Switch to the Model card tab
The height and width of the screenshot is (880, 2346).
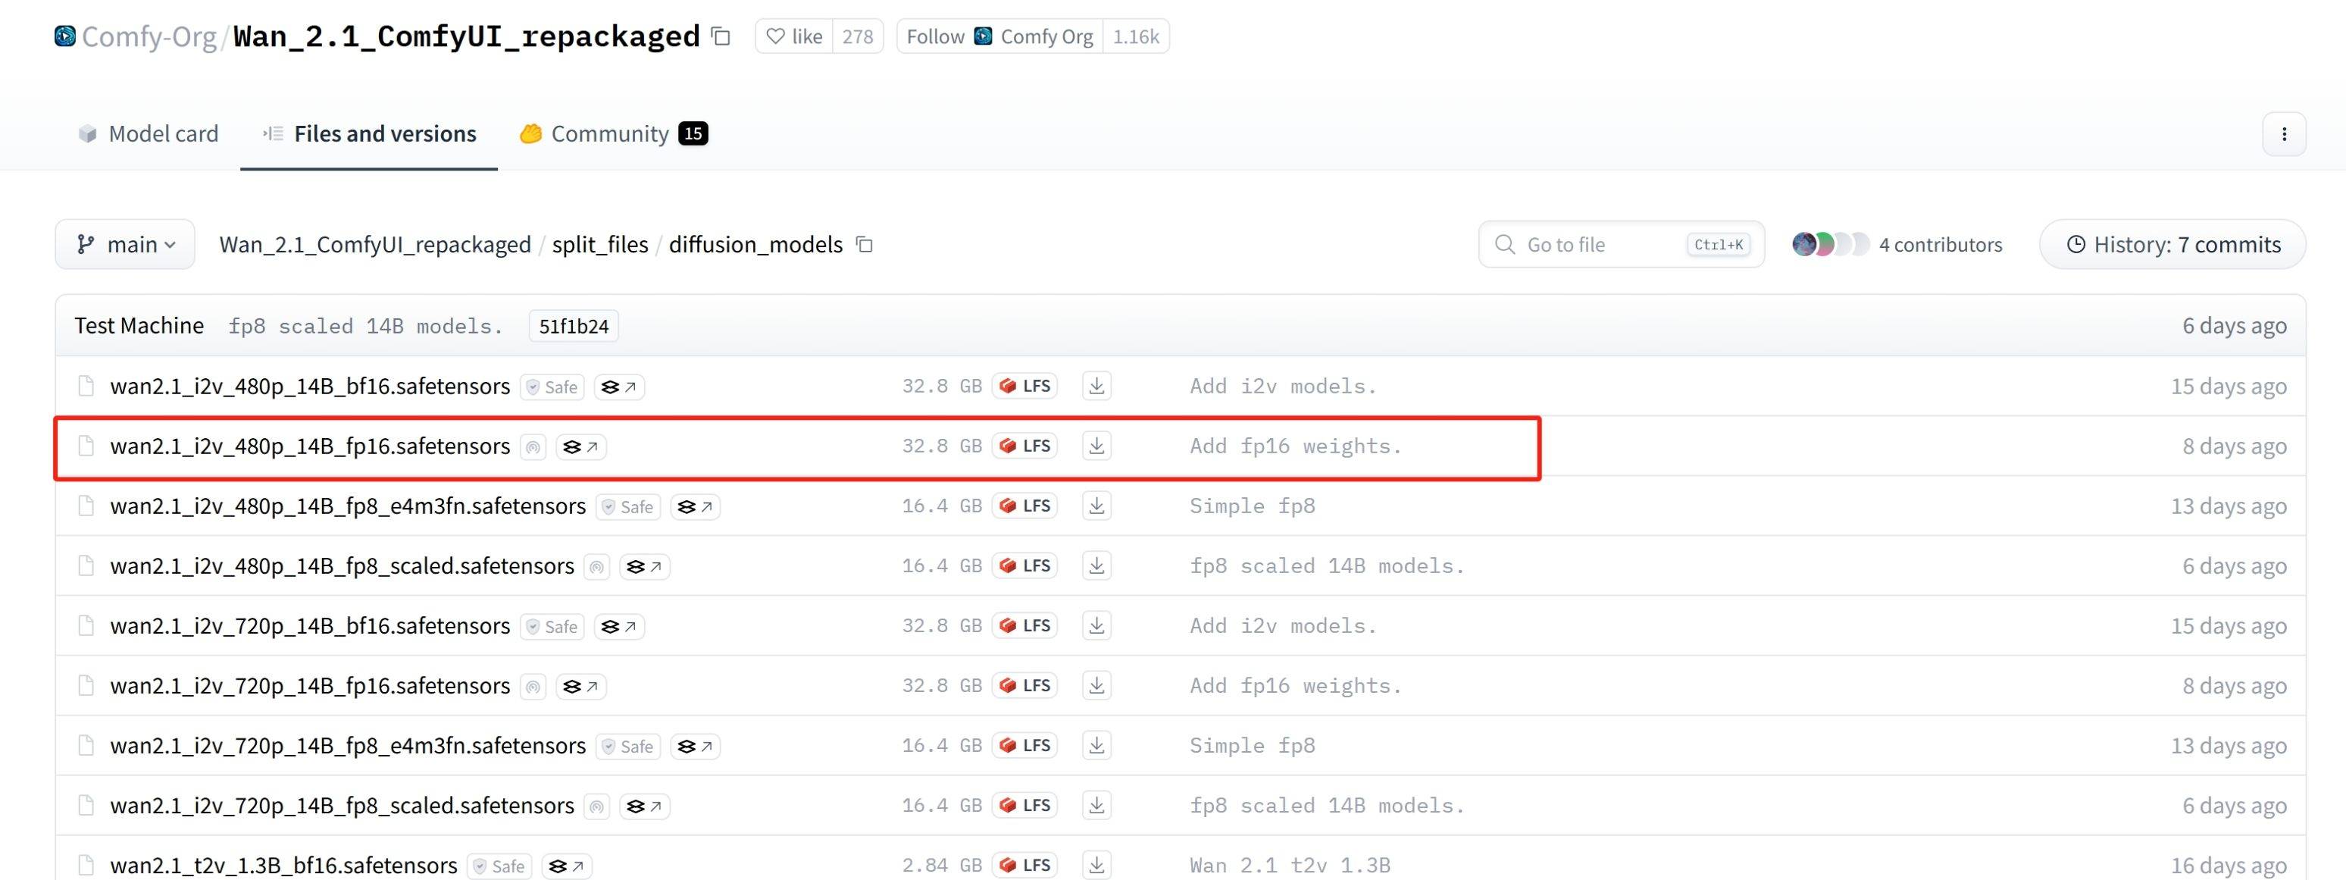pyautogui.click(x=149, y=134)
